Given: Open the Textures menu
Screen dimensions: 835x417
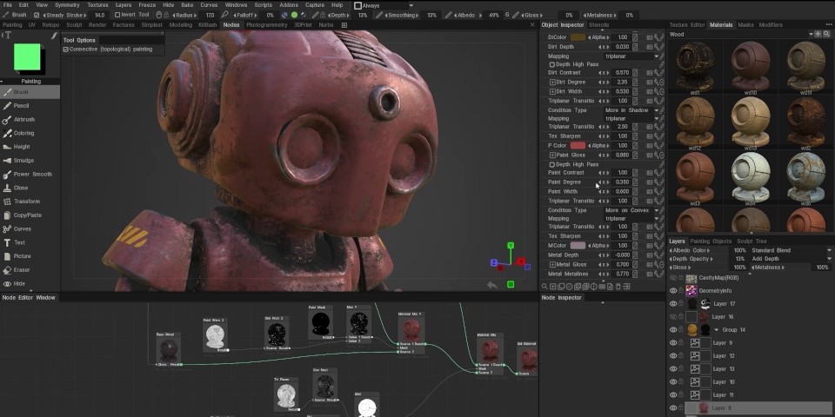Looking at the screenshot, I should pyautogui.click(x=97, y=5).
